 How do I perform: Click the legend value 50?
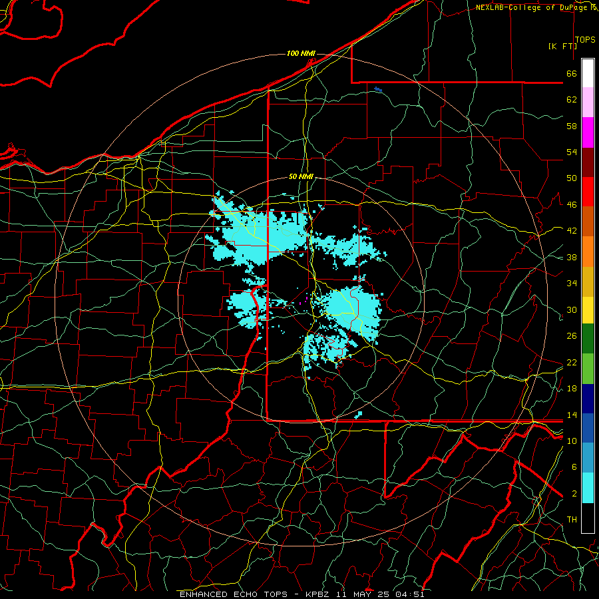point(572,178)
